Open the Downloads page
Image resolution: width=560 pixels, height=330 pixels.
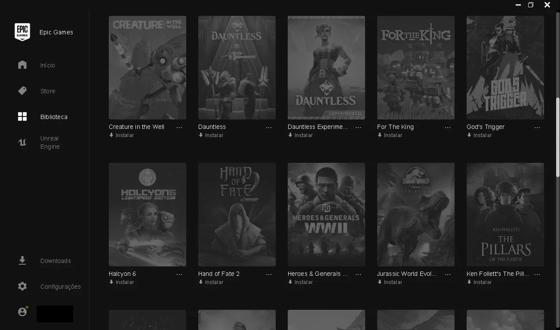point(55,261)
